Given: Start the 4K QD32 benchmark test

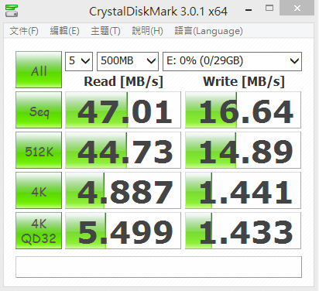Looking at the screenshot, I should tap(39, 231).
